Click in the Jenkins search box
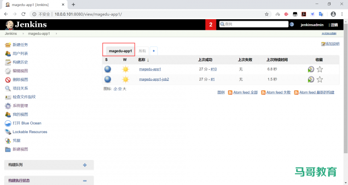 [254, 24]
